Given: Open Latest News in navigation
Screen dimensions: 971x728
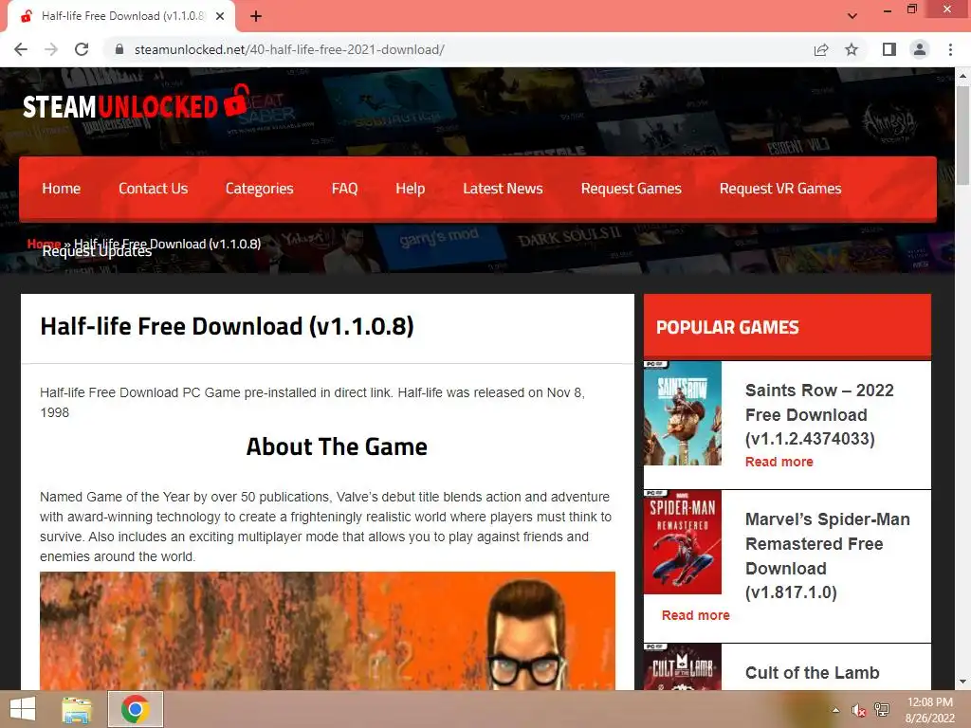Looking at the screenshot, I should click(x=503, y=189).
